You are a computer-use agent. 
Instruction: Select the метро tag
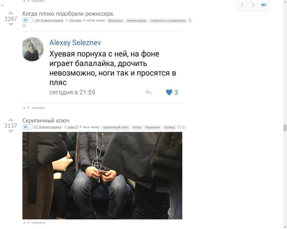pyautogui.click(x=137, y=127)
